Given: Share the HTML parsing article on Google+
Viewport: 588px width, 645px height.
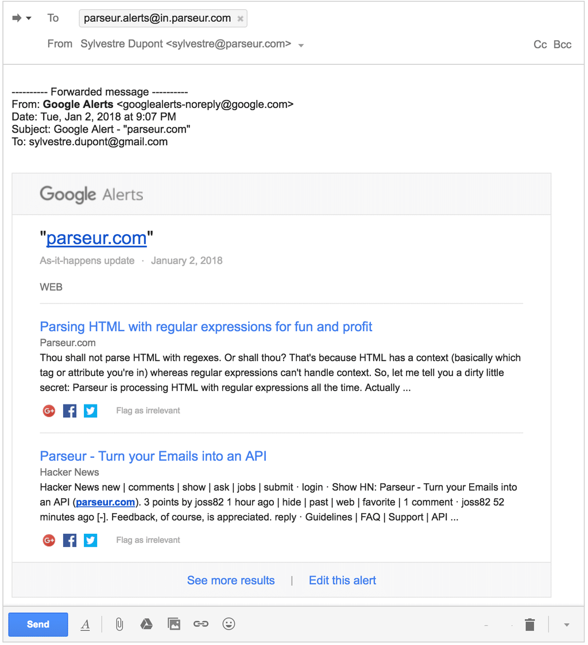Looking at the screenshot, I should coord(49,410).
